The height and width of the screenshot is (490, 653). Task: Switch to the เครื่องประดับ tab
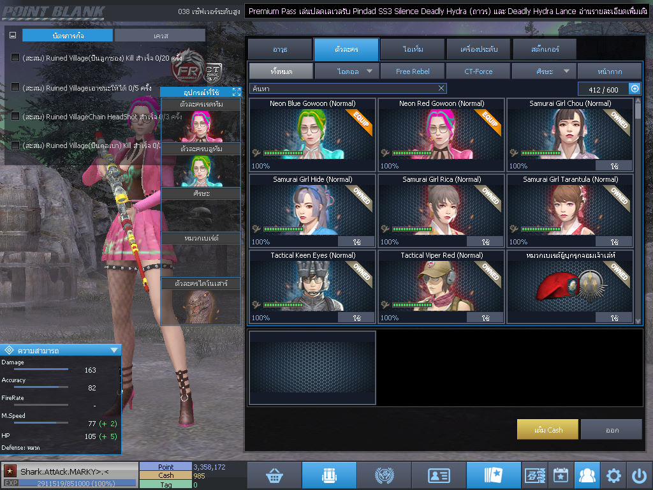click(478, 49)
